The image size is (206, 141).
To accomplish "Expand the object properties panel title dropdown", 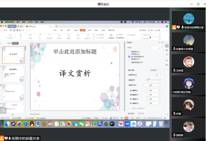I will click(x=133, y=43).
